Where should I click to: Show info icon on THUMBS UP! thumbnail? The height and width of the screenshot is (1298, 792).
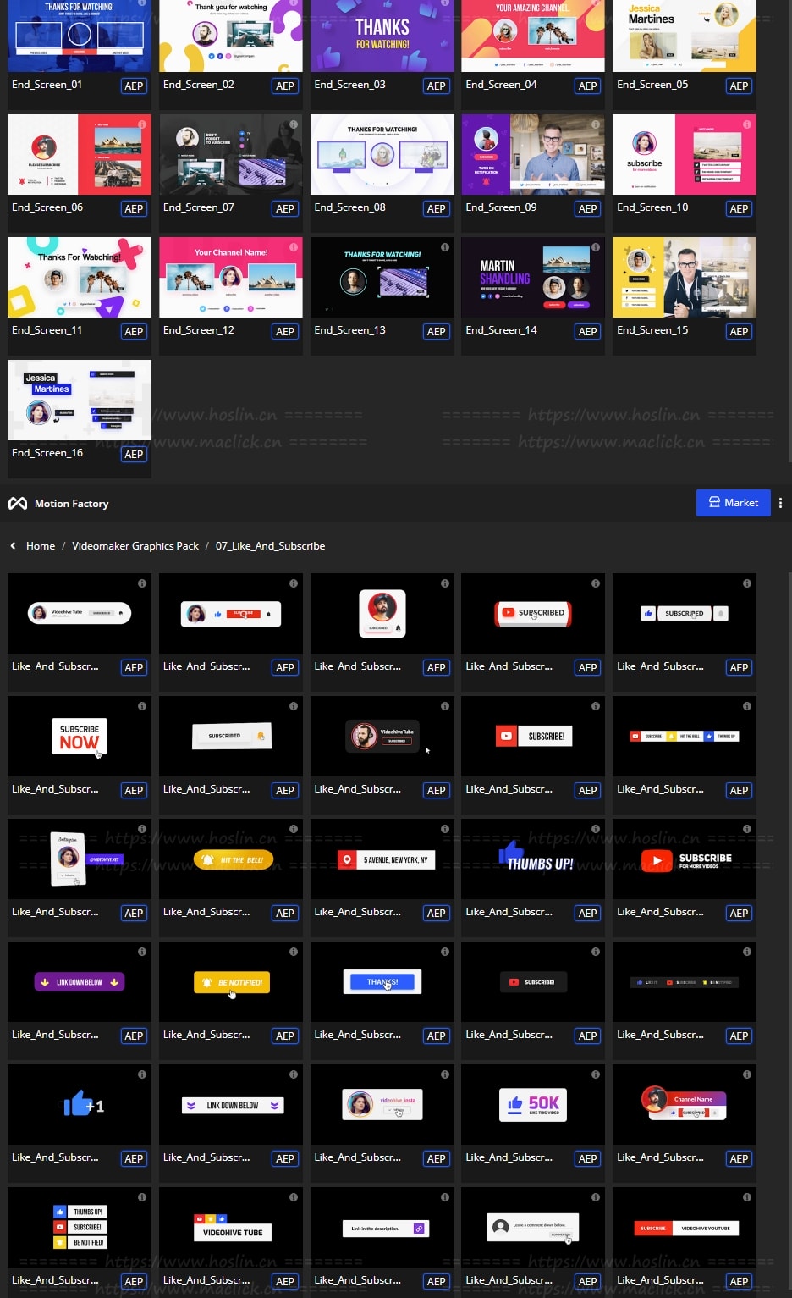point(596,828)
